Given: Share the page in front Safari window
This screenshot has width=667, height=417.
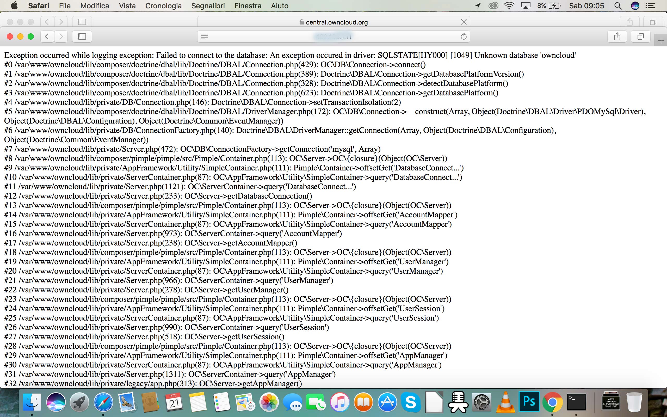Looking at the screenshot, I should [x=617, y=36].
